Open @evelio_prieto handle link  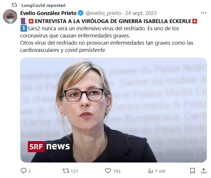click(x=103, y=13)
